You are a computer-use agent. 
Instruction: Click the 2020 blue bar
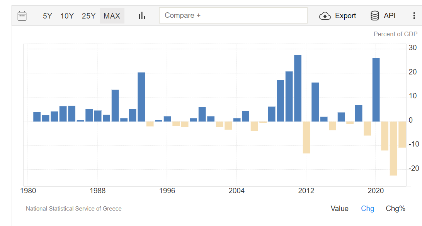tap(376, 89)
